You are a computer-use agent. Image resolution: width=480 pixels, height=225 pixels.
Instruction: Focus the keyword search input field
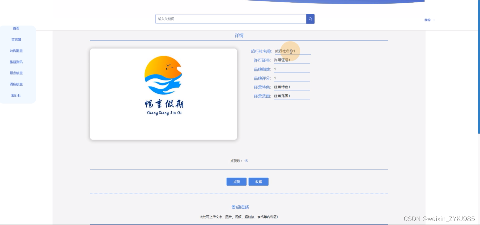point(231,19)
